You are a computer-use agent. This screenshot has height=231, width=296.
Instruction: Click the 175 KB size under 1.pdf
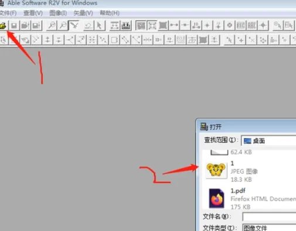coord(240,207)
